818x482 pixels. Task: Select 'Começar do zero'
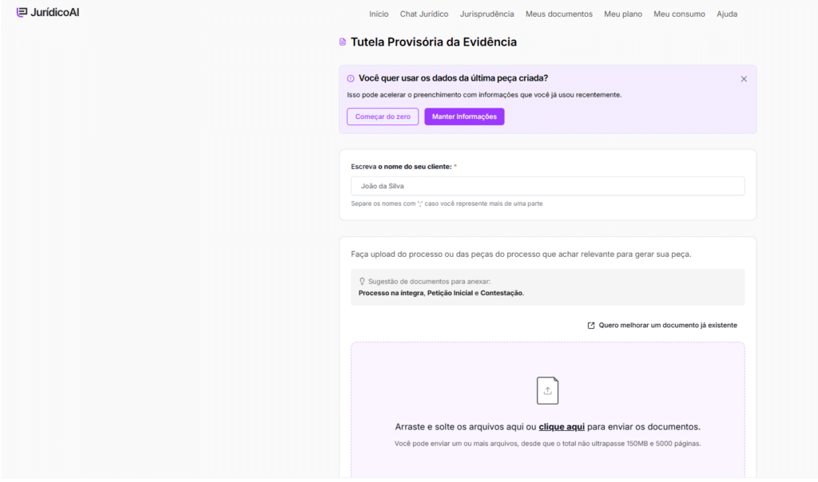tap(383, 116)
